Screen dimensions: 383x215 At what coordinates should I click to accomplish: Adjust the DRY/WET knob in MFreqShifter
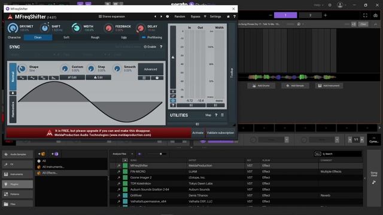tap(13, 28)
